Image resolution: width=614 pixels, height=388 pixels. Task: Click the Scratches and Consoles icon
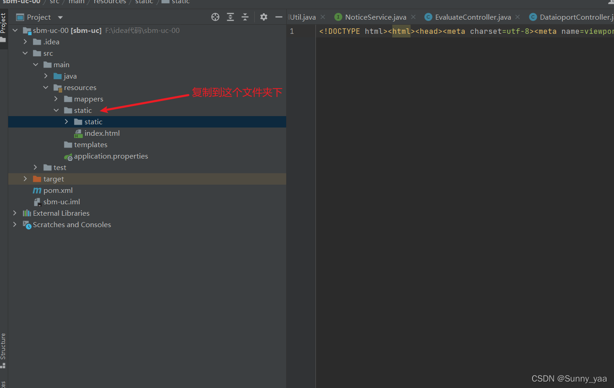(27, 224)
